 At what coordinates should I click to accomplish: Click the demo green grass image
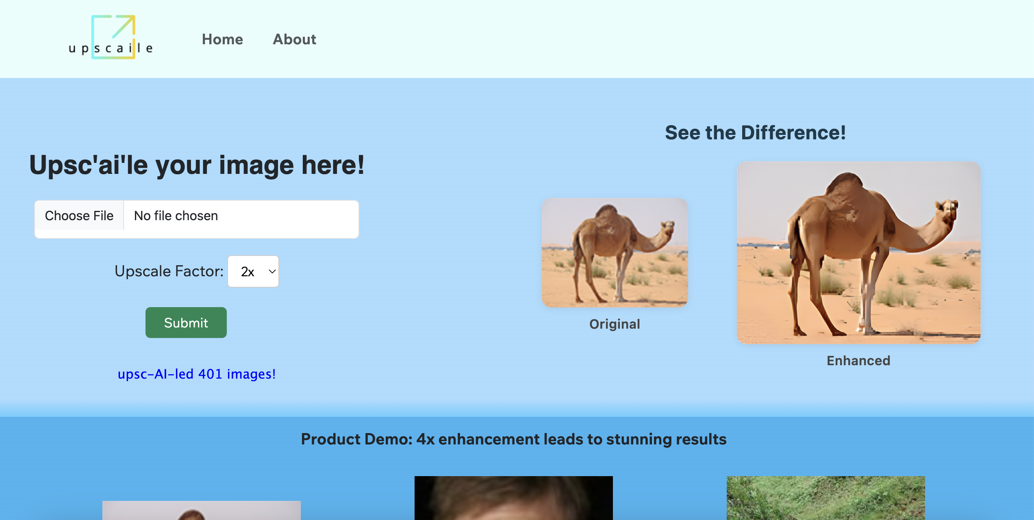click(825, 498)
